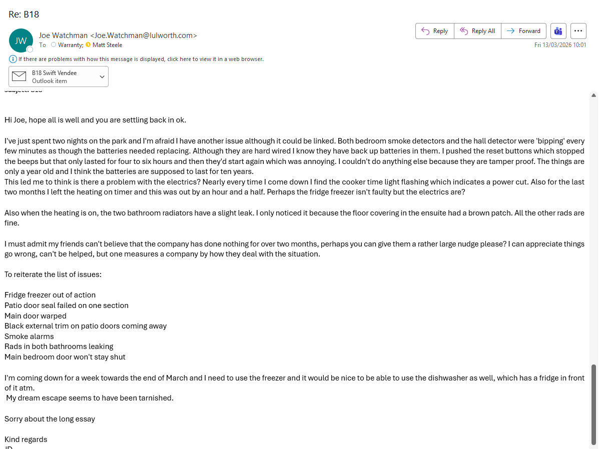Viewport: 599px width, 449px height.
Task: Click the blue information icon
Action: pyautogui.click(x=13, y=59)
